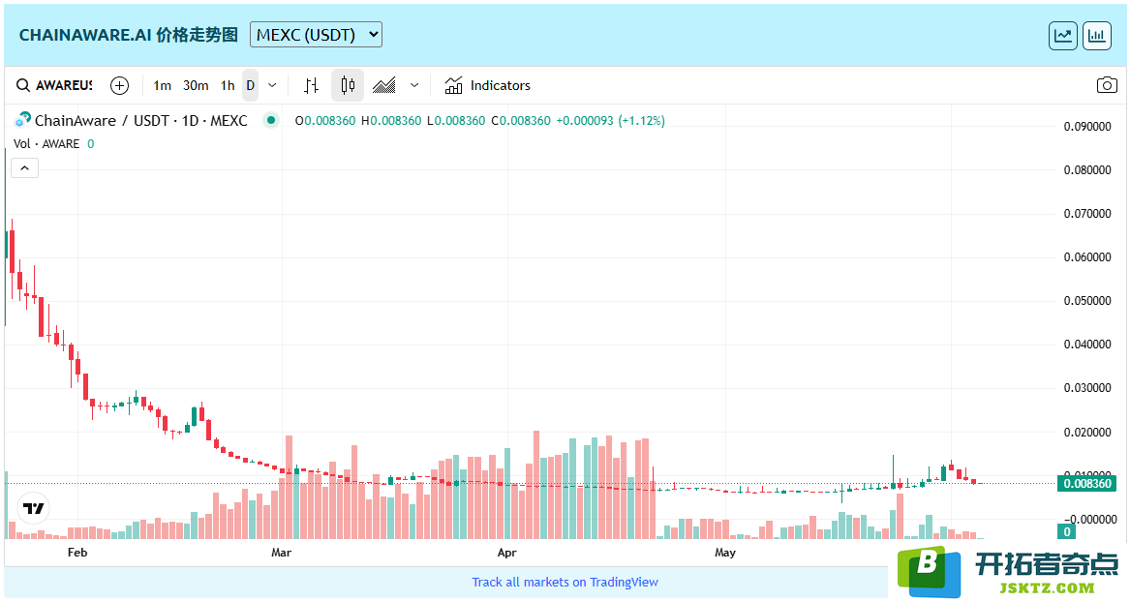Click the TradingView logo on the chart
The height and width of the screenshot is (601, 1130).
coord(33,509)
